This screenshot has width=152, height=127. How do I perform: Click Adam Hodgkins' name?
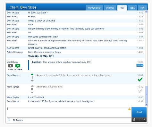15,52
